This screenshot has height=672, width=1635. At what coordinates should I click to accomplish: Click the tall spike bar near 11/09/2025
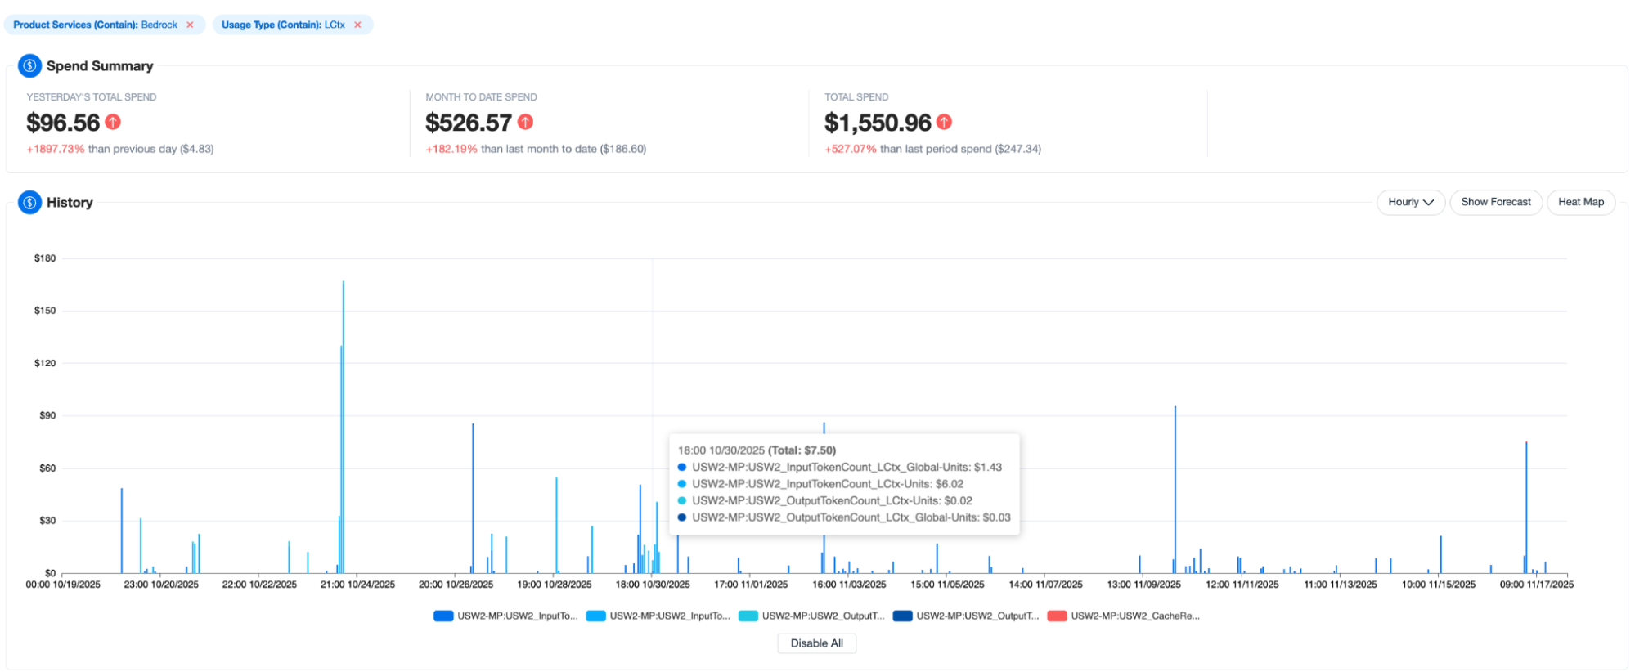(x=1175, y=491)
